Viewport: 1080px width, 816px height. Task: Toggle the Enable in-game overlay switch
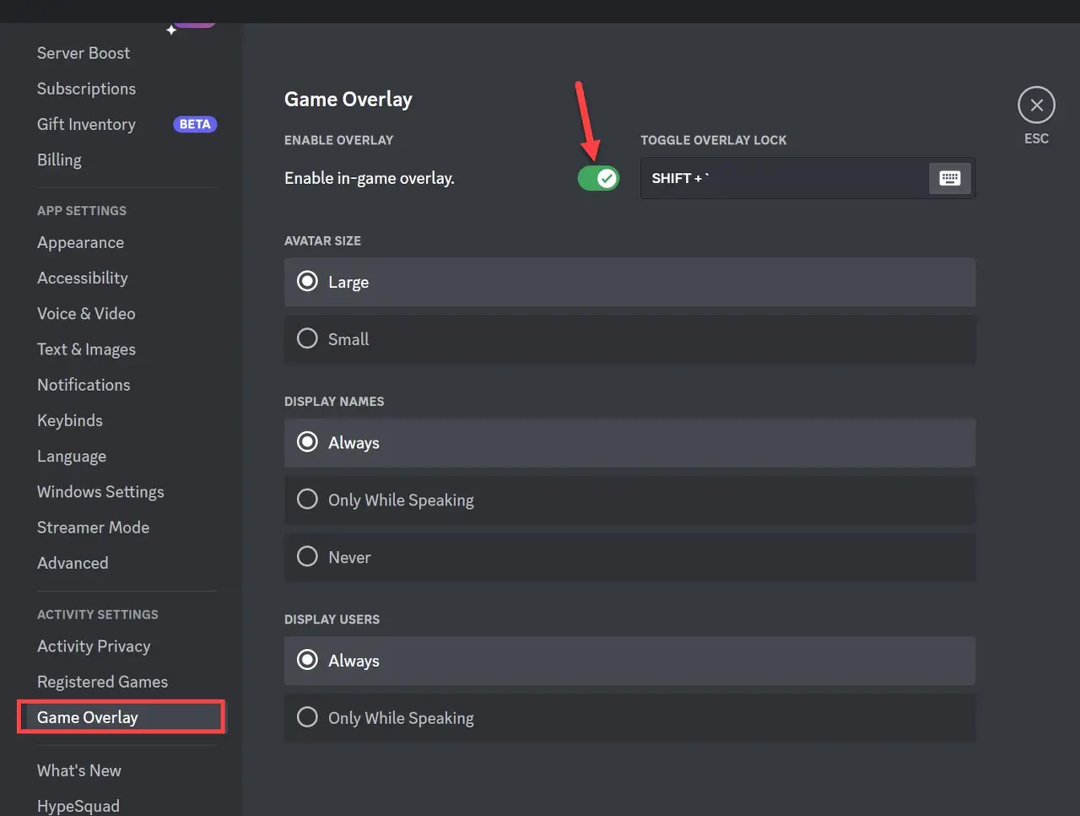click(598, 178)
